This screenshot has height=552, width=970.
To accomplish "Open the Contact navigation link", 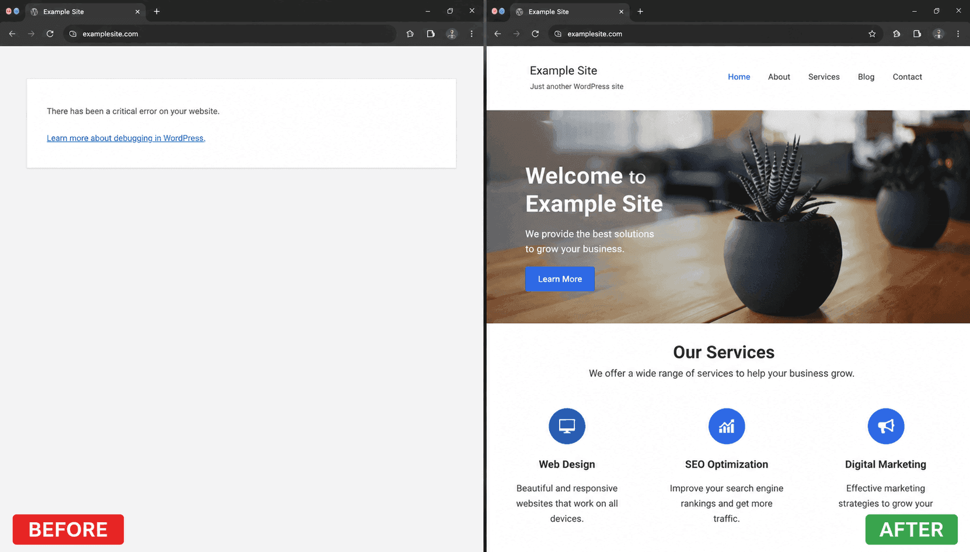I will [907, 76].
